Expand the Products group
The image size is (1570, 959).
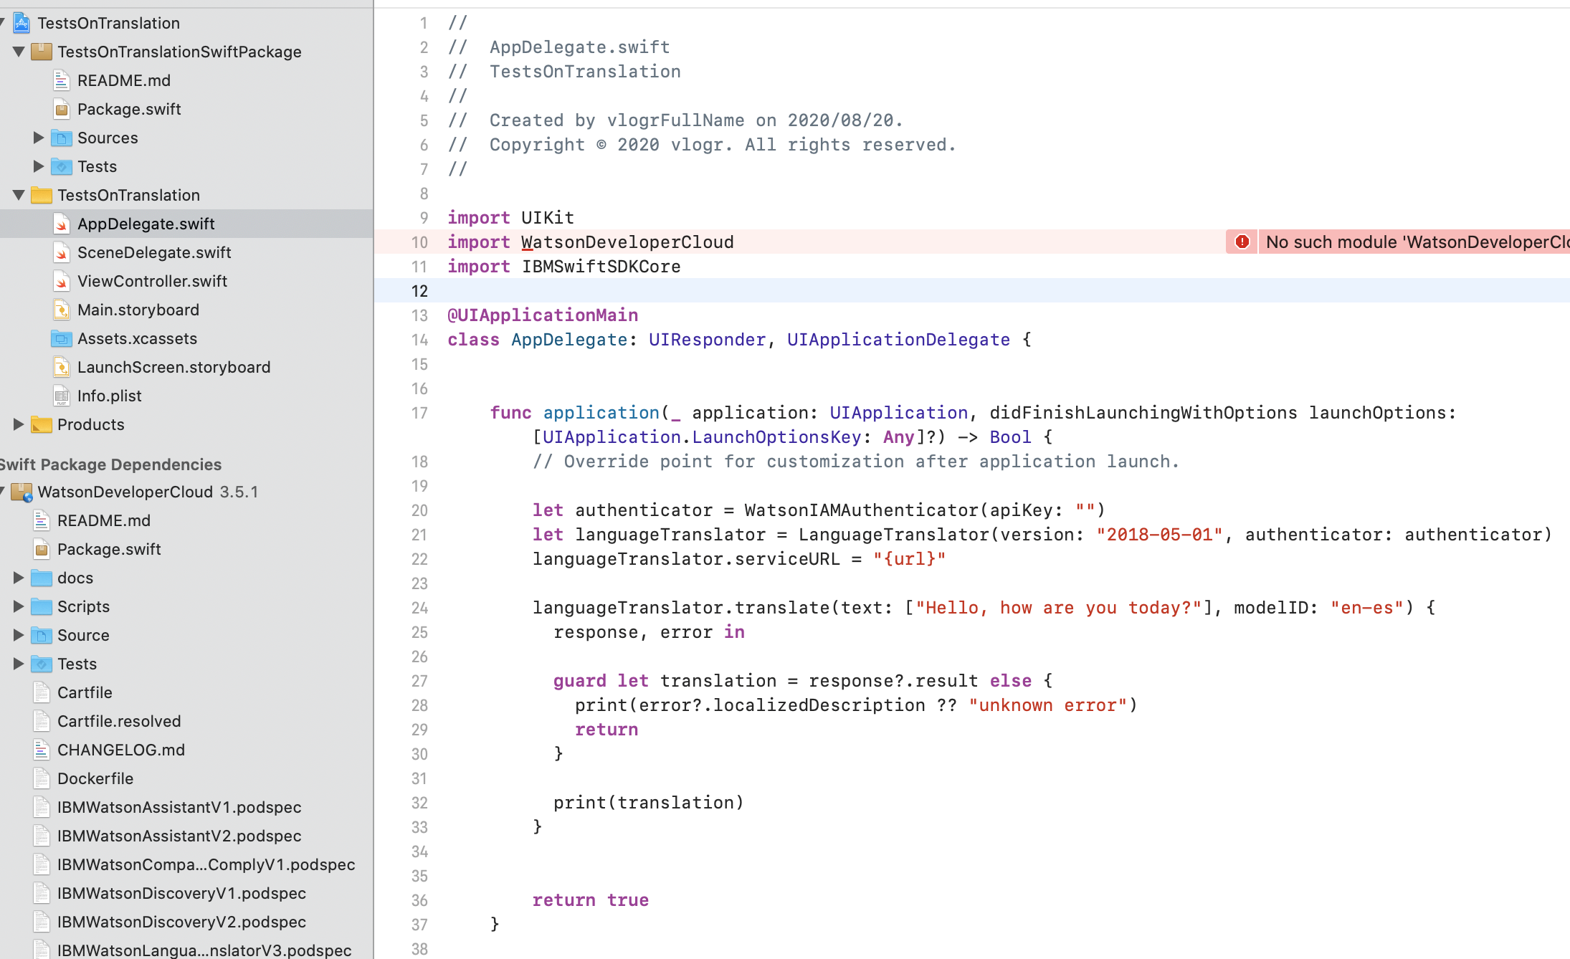click(19, 424)
